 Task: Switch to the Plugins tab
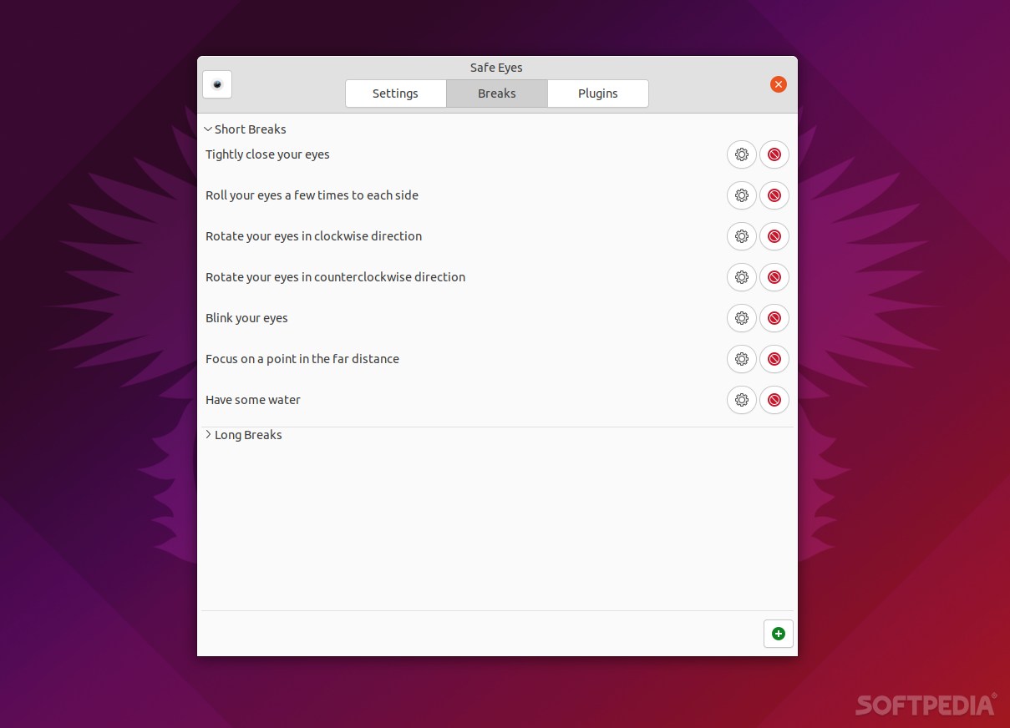pos(597,94)
